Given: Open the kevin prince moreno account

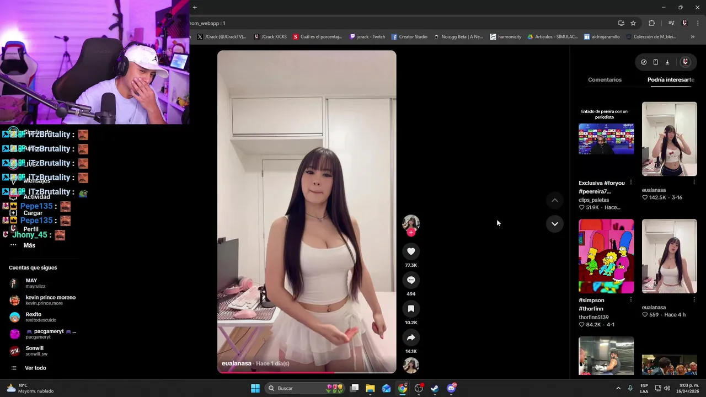Looking at the screenshot, I should 43,301.
